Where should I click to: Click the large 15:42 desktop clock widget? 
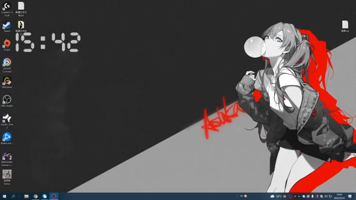pyautogui.click(x=48, y=42)
